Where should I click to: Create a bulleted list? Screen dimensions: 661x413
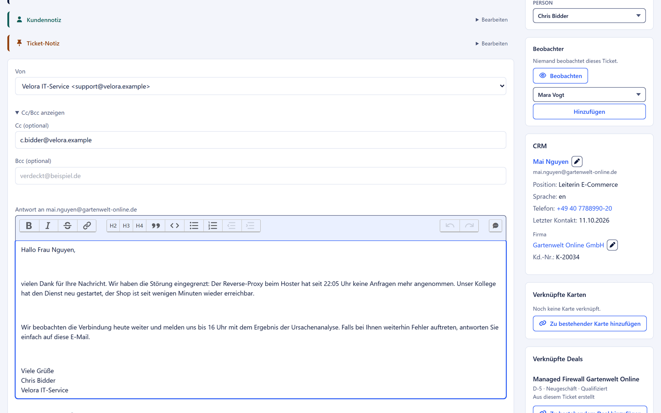point(194,226)
